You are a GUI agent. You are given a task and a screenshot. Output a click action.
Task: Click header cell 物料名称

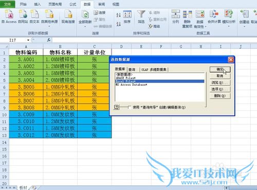[60, 52]
